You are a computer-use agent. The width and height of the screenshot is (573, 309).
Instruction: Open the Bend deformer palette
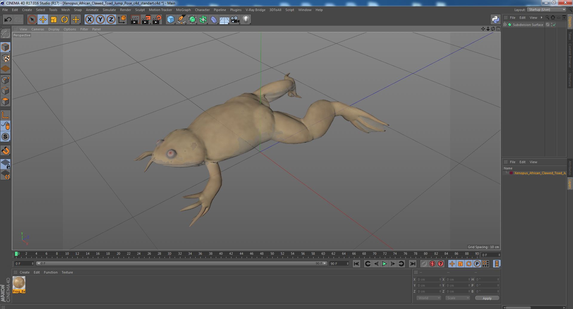214,20
